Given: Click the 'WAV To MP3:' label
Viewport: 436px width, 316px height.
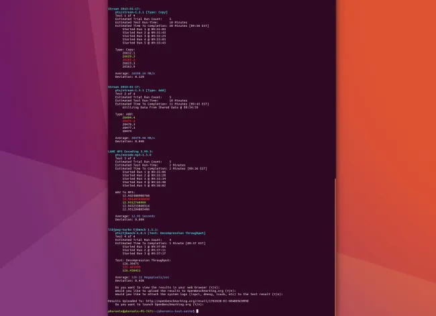Looking at the screenshot, I should pos(125,192).
